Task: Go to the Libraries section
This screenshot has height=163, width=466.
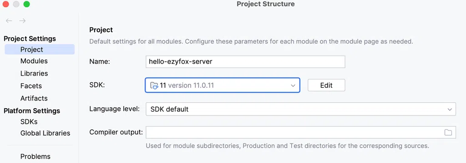Action: coord(34,73)
